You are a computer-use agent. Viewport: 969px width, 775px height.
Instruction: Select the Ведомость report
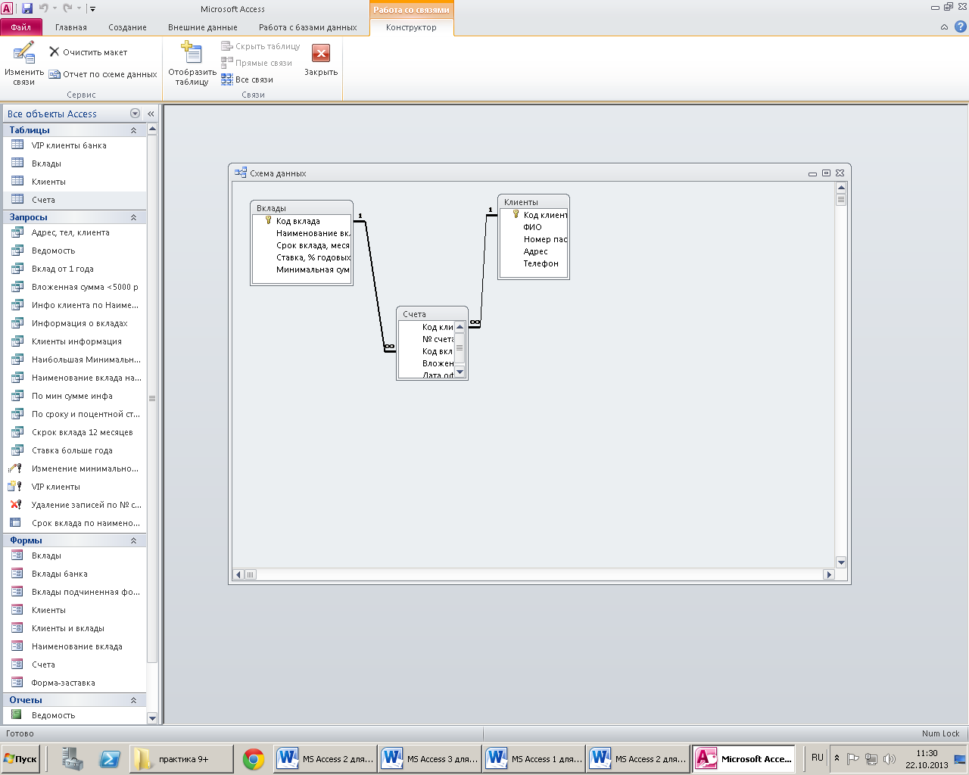74,715
